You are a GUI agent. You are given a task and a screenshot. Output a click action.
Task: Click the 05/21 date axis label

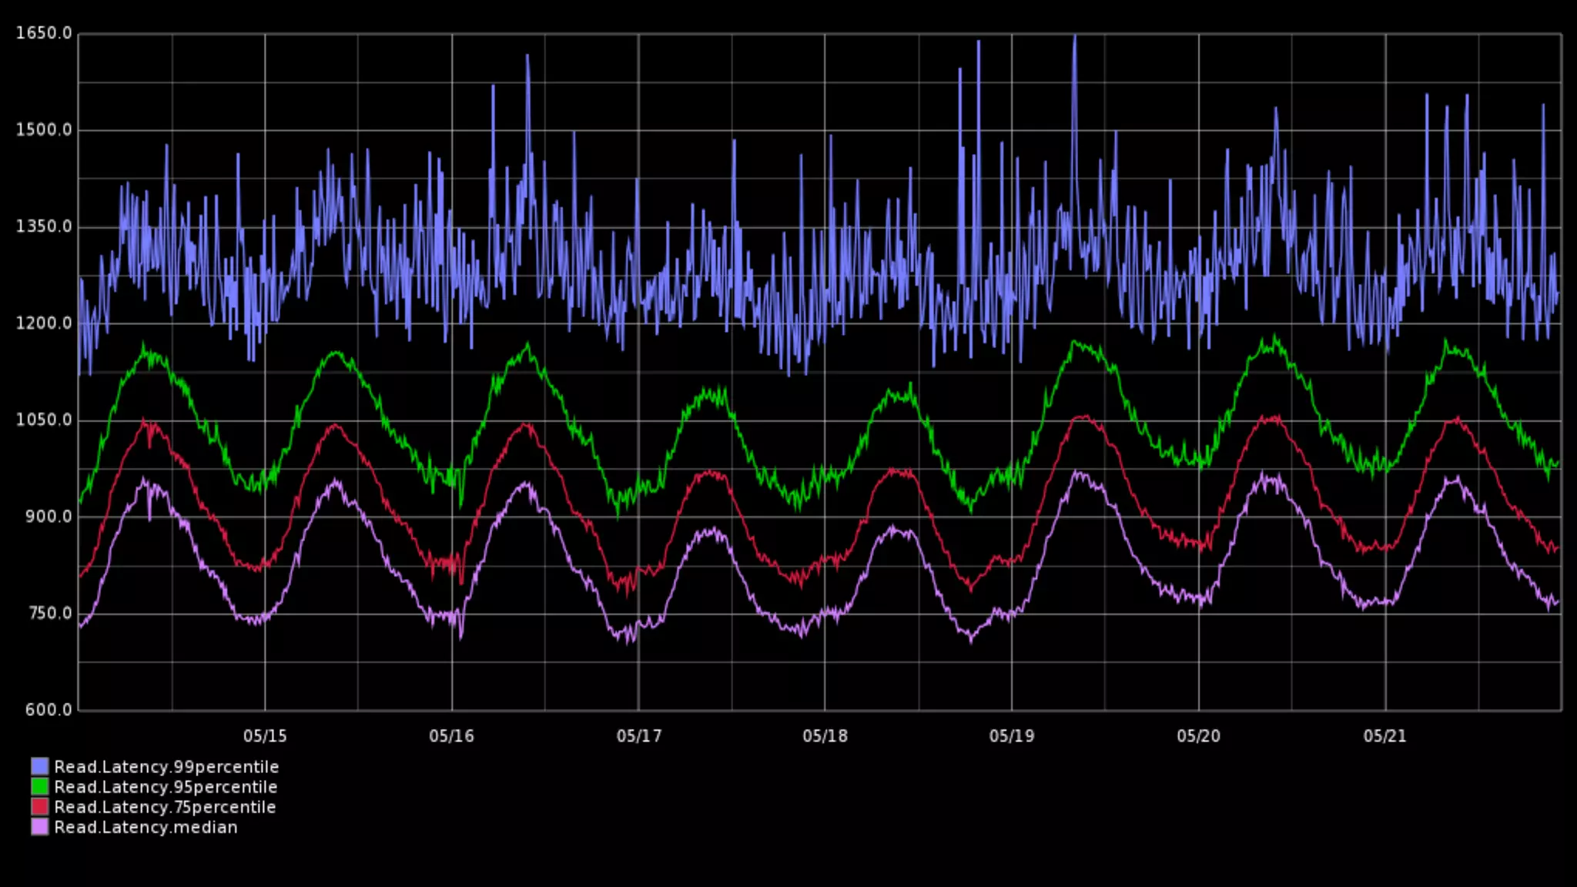pyautogui.click(x=1384, y=736)
